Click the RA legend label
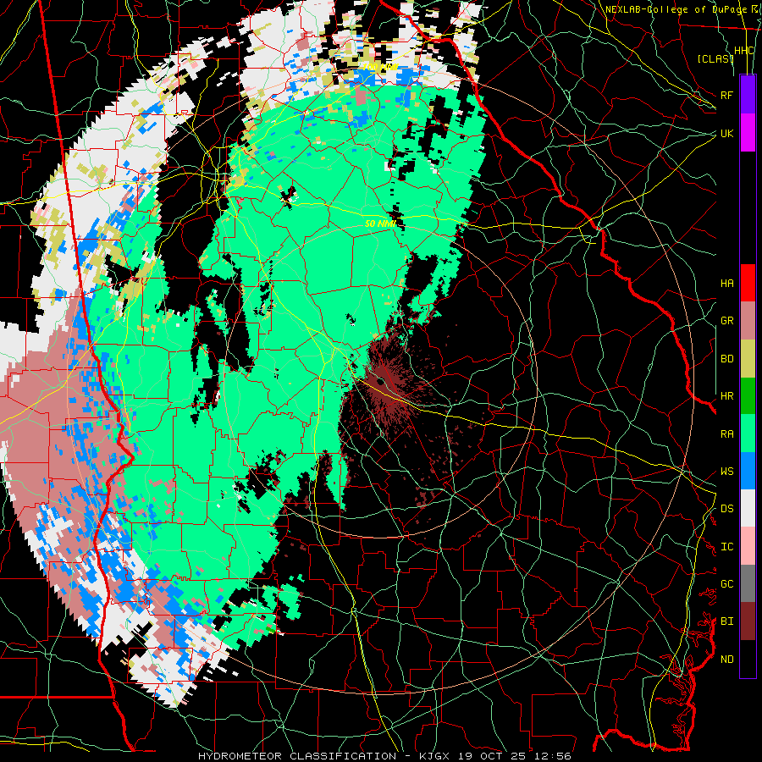This screenshot has height=762, width=762. coord(727,434)
